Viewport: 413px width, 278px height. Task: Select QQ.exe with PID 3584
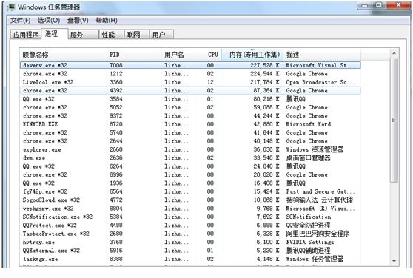pyautogui.click(x=190, y=99)
